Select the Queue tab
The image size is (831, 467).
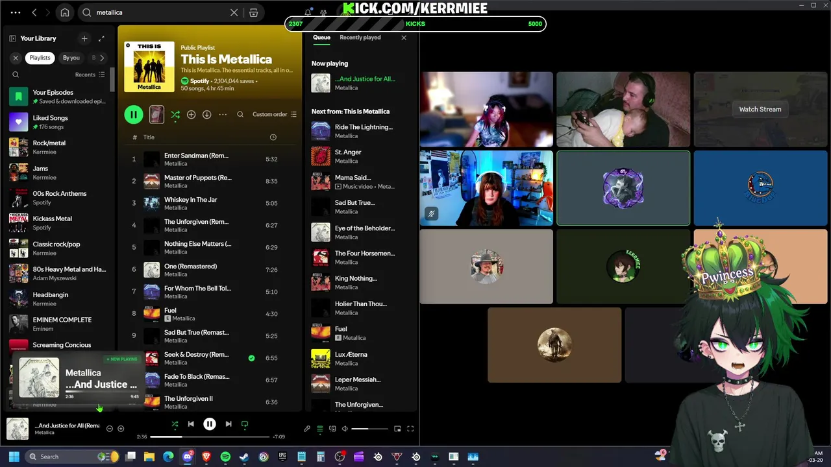(321, 38)
